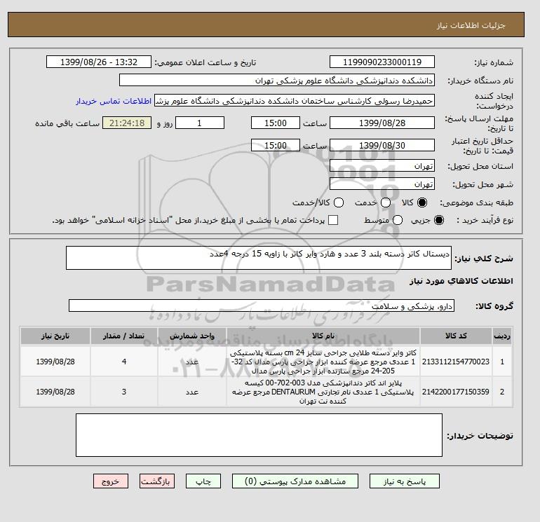Click the بازگشت back button
540x522 pixels.
tap(157, 481)
